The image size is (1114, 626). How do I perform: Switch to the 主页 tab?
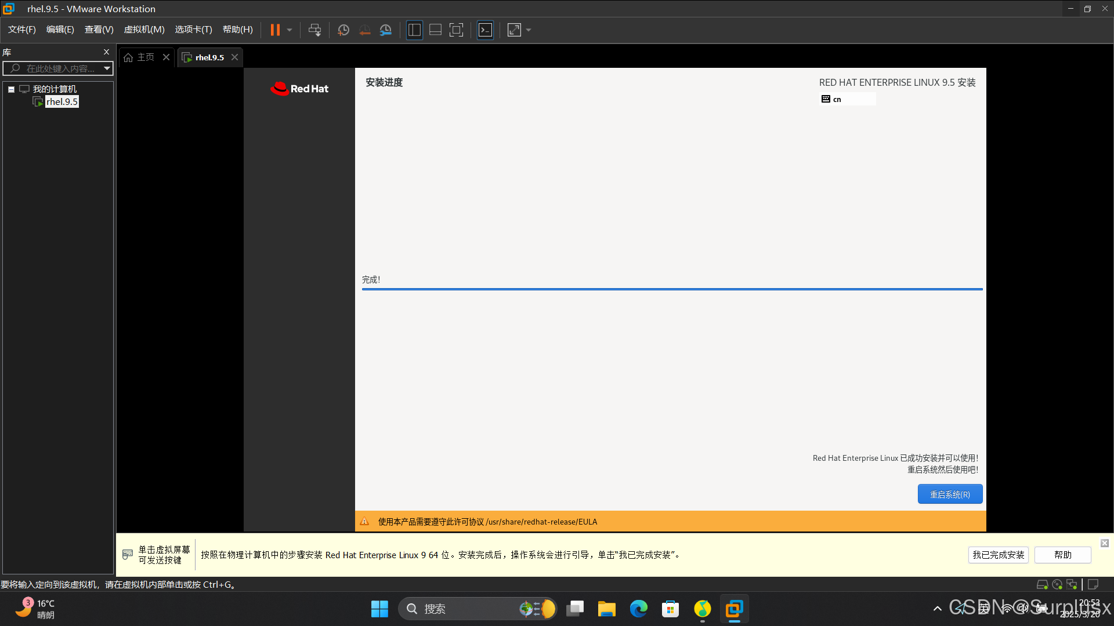[140, 57]
